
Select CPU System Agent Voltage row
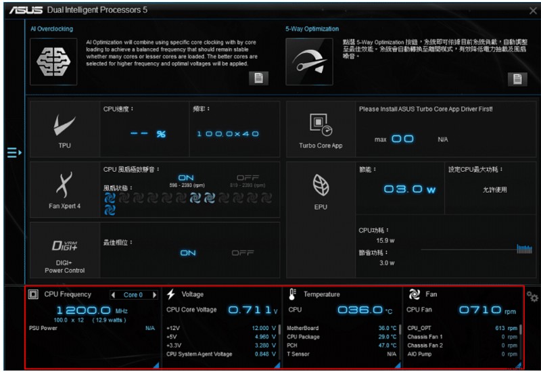(x=221, y=354)
